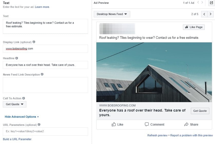Open ad preview in new window icon
Viewport: 215px width, 144px height.
click(x=211, y=3)
